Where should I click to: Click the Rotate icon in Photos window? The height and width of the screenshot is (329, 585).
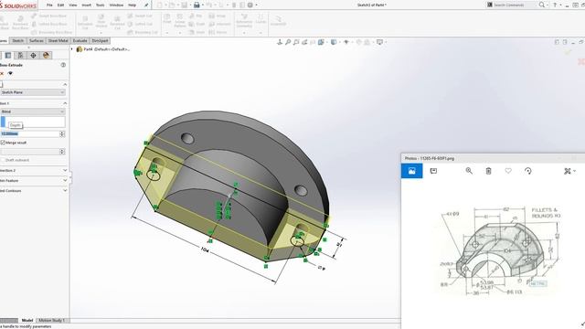[x=528, y=171]
